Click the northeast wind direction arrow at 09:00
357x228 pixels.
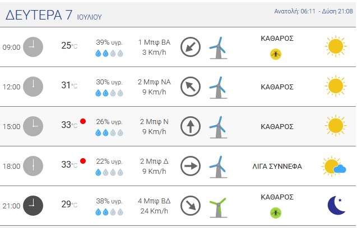[191, 47]
